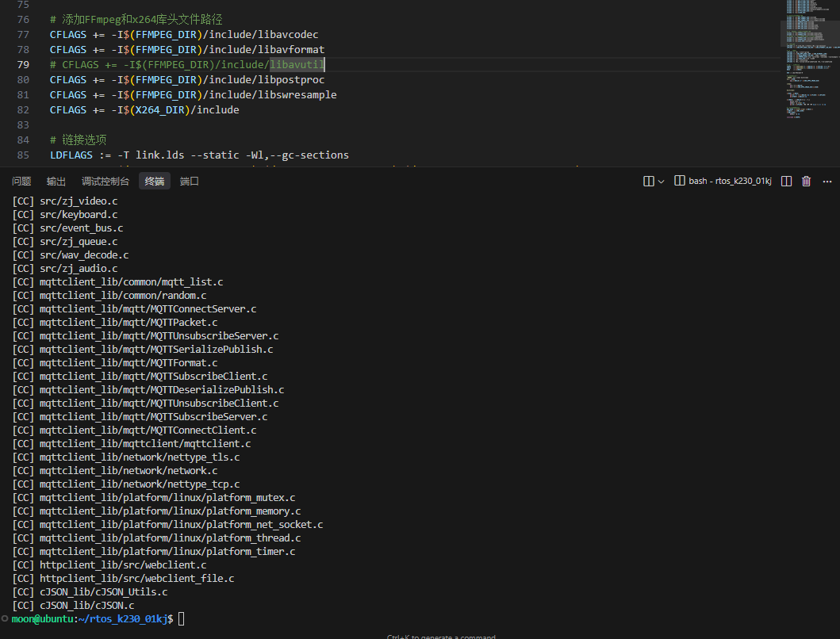Click terminal line 'common/random.c'

tap(109, 295)
